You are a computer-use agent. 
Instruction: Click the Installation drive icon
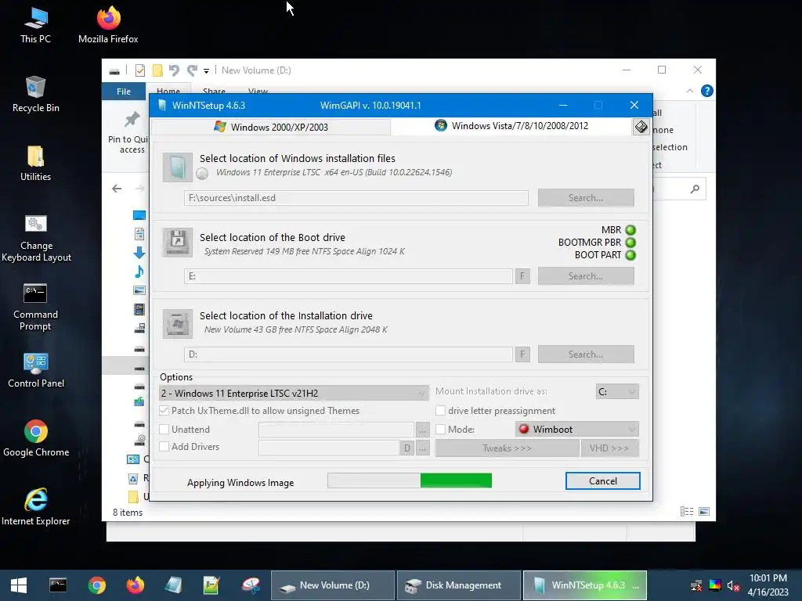click(x=178, y=323)
